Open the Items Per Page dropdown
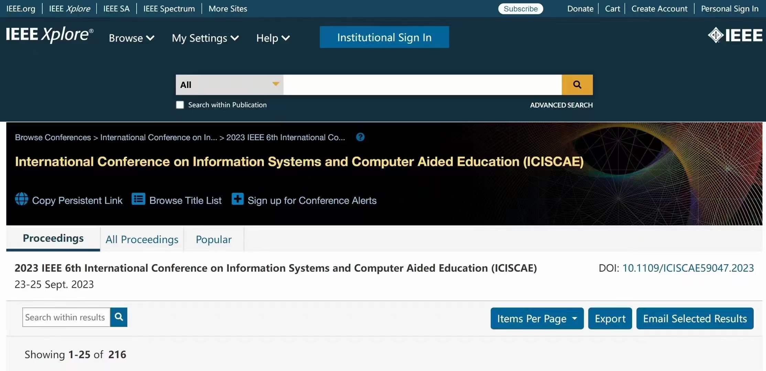766x371 pixels. click(537, 318)
